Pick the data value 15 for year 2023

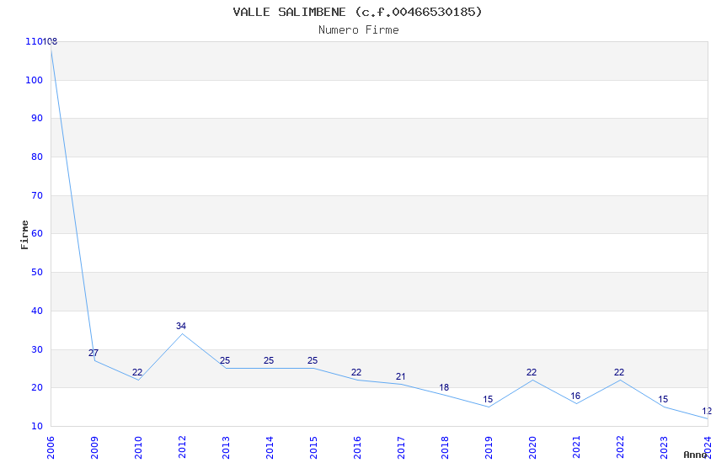pos(663,400)
